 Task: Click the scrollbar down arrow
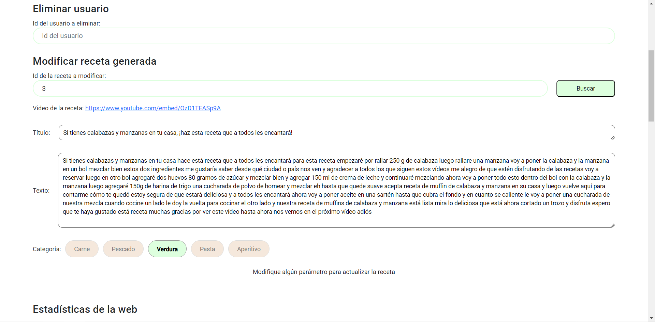(x=651, y=318)
